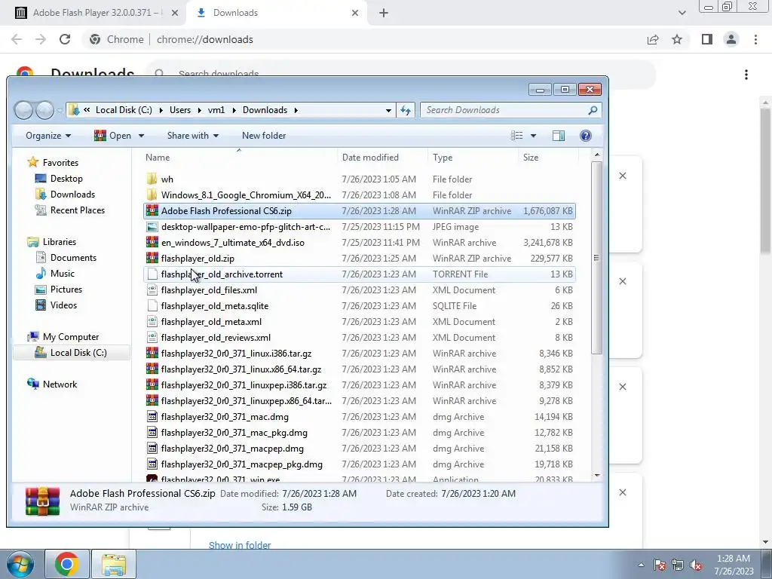Expand the arrow after Downloads in breadcrumb
772x579 pixels.
(296, 110)
